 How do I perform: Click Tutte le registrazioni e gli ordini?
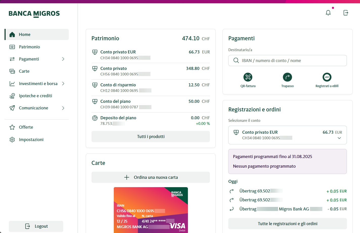pos(287,224)
